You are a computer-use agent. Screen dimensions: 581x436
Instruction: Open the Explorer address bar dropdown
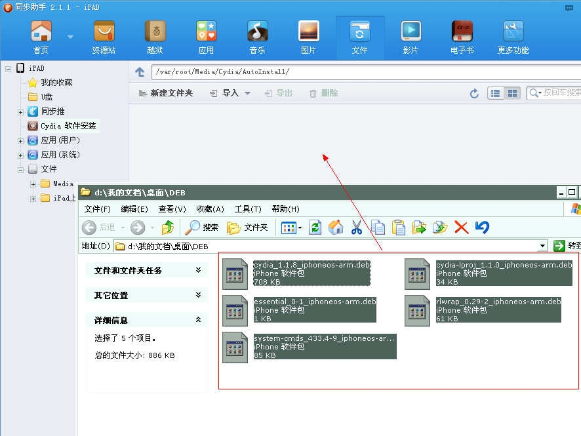tap(542, 246)
